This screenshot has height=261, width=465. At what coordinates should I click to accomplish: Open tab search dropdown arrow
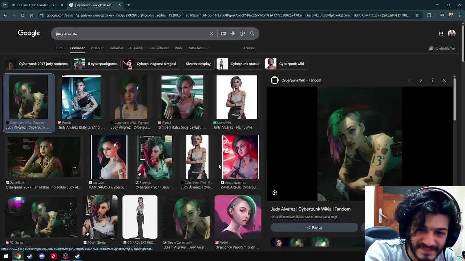[x=5, y=5]
